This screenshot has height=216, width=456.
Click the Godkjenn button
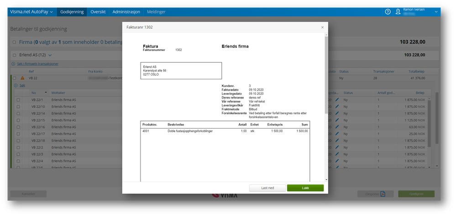pos(416,194)
